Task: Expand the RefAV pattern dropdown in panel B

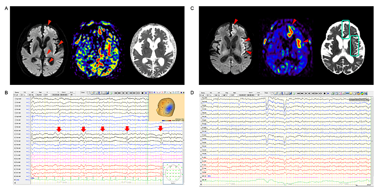Action: (40, 95)
